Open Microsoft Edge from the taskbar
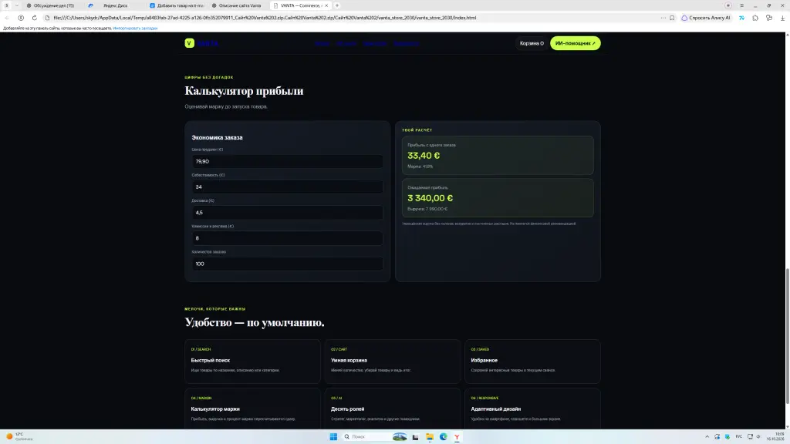This screenshot has width=790, height=444. click(444, 436)
